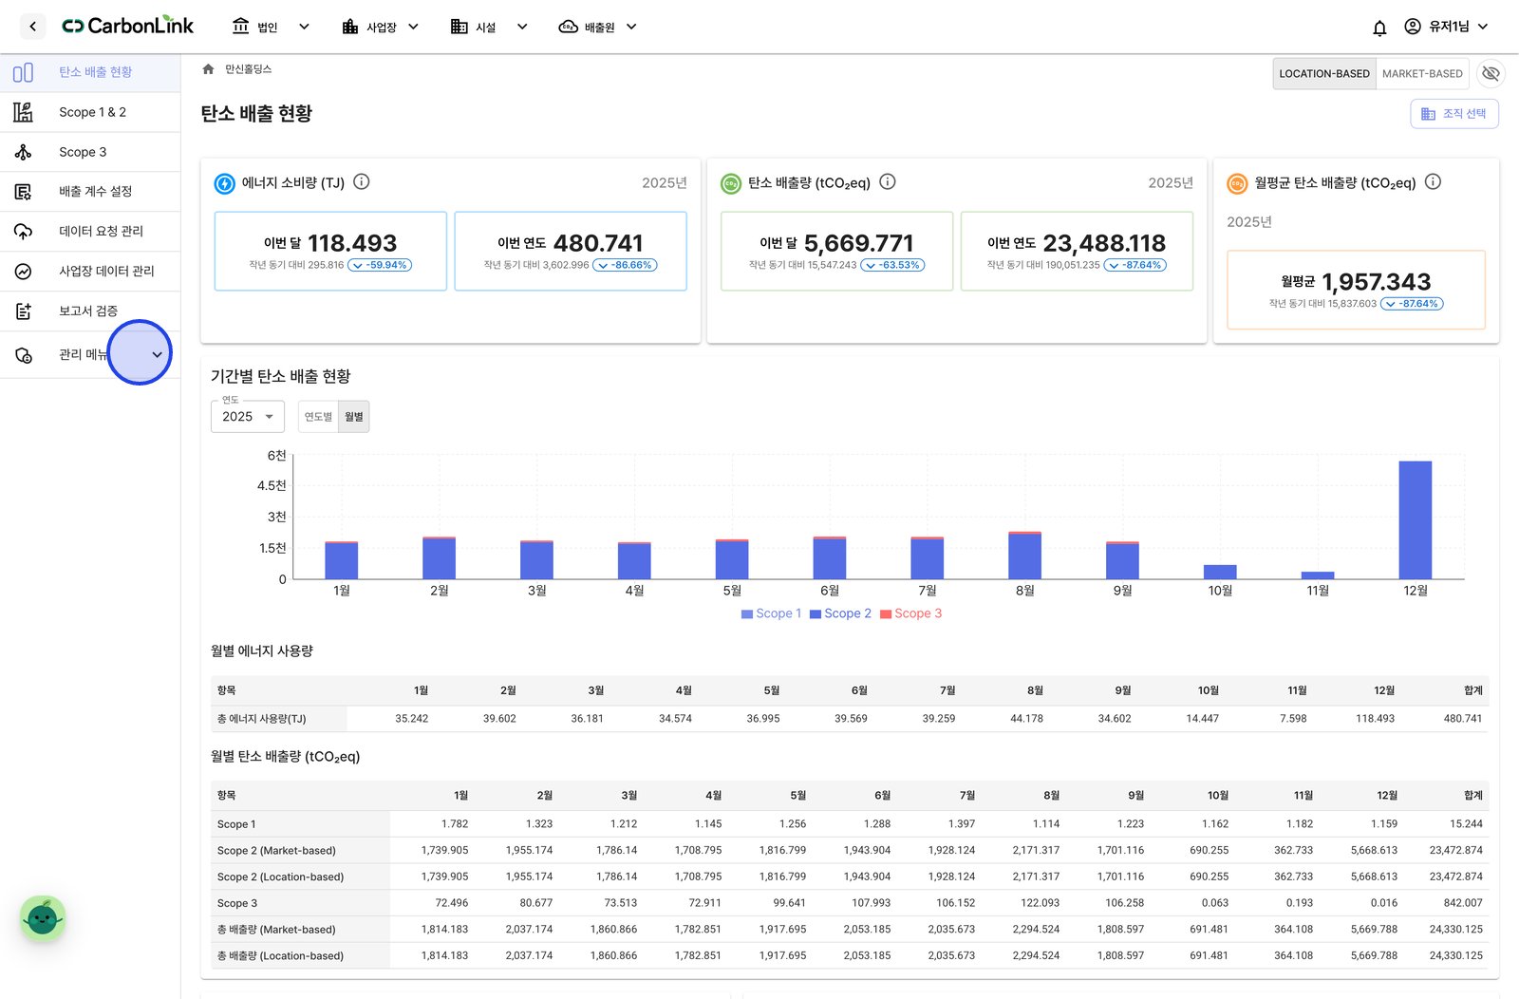Click the 12월 bar in chart

pos(1416,520)
